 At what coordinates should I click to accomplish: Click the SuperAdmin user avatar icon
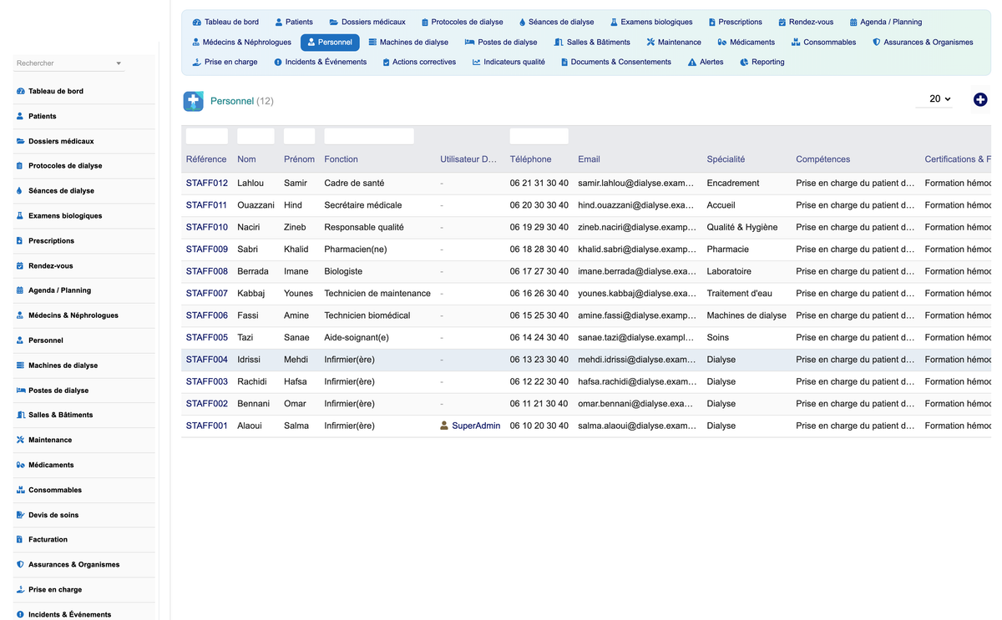[x=444, y=426]
